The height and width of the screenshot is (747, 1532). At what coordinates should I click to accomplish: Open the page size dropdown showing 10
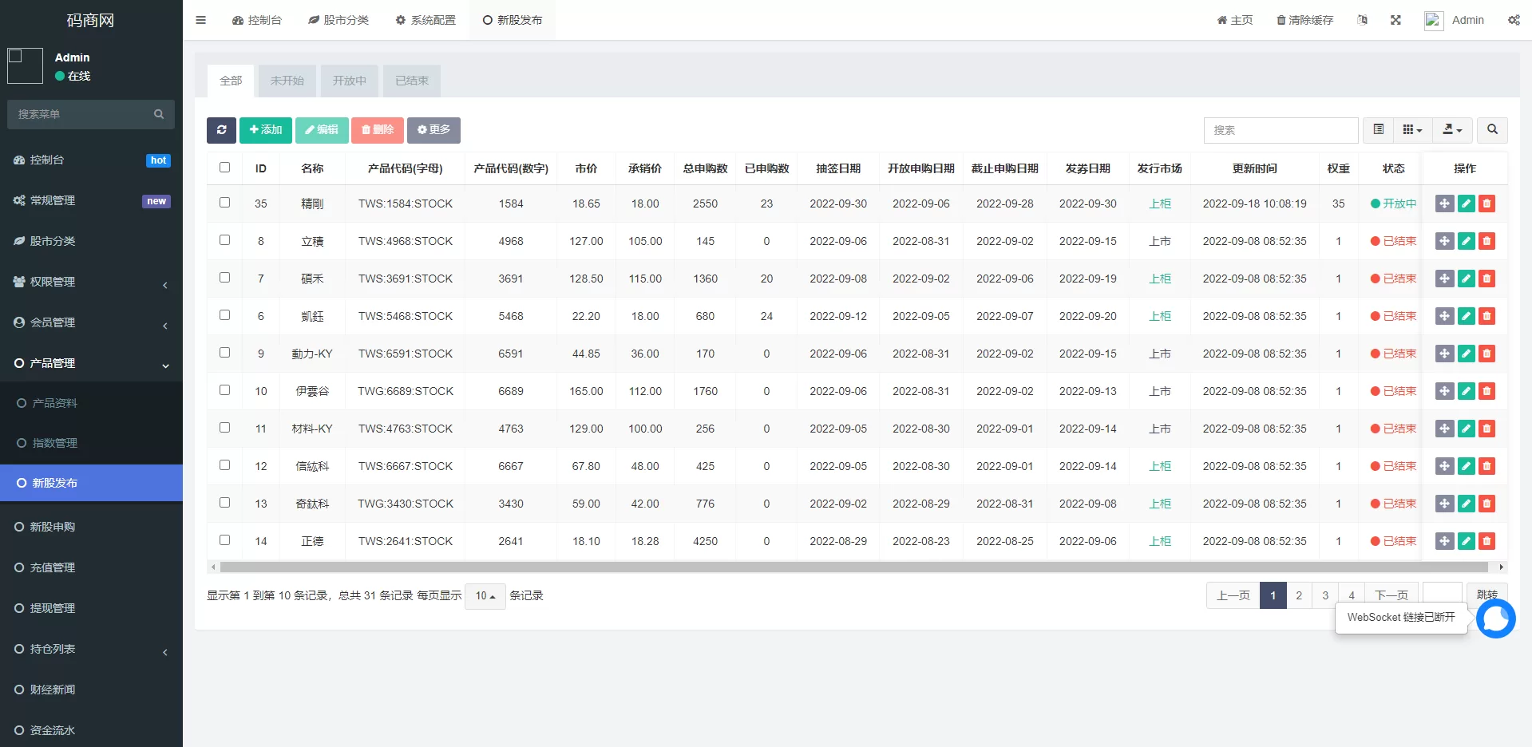pyautogui.click(x=485, y=595)
